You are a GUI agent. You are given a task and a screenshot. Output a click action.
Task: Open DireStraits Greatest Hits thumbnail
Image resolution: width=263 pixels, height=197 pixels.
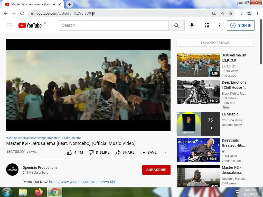pyautogui.click(x=198, y=150)
